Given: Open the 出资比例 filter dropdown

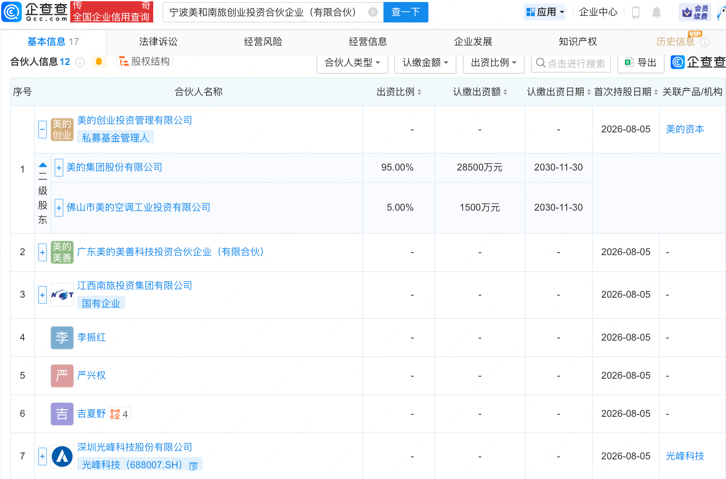Looking at the screenshot, I should tap(493, 63).
